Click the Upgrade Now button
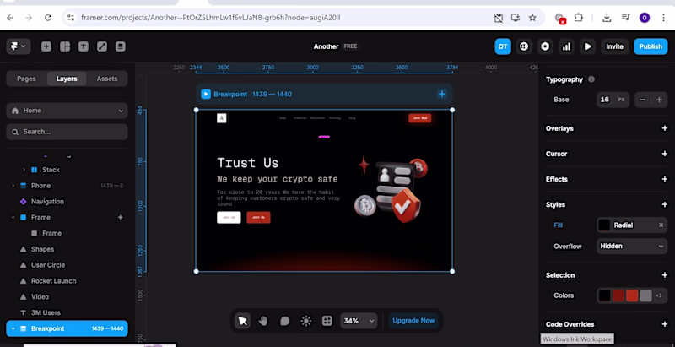 [413, 321]
